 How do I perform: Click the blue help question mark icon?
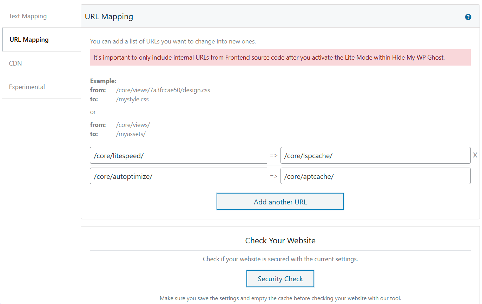pyautogui.click(x=468, y=17)
